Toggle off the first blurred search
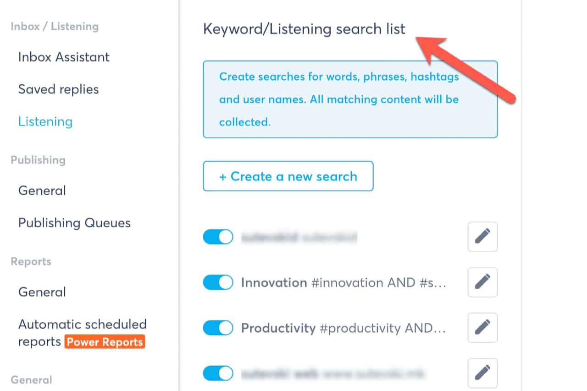The height and width of the screenshot is (391, 587). pyautogui.click(x=218, y=237)
